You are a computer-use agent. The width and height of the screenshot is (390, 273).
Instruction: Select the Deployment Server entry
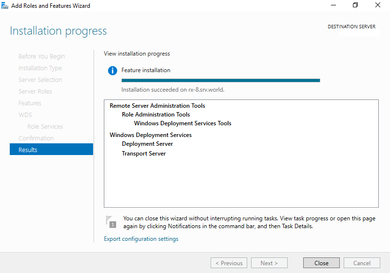(x=147, y=144)
